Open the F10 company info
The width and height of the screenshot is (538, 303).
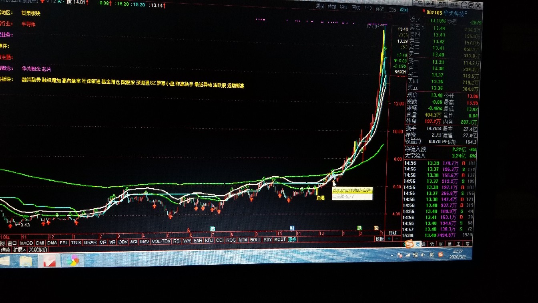point(368,8)
